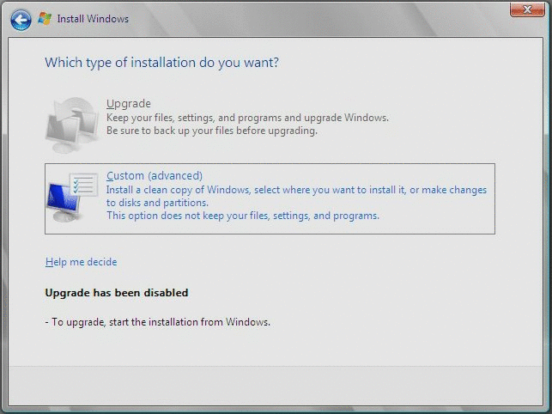Click the 'Which type of installation' heading

161,63
